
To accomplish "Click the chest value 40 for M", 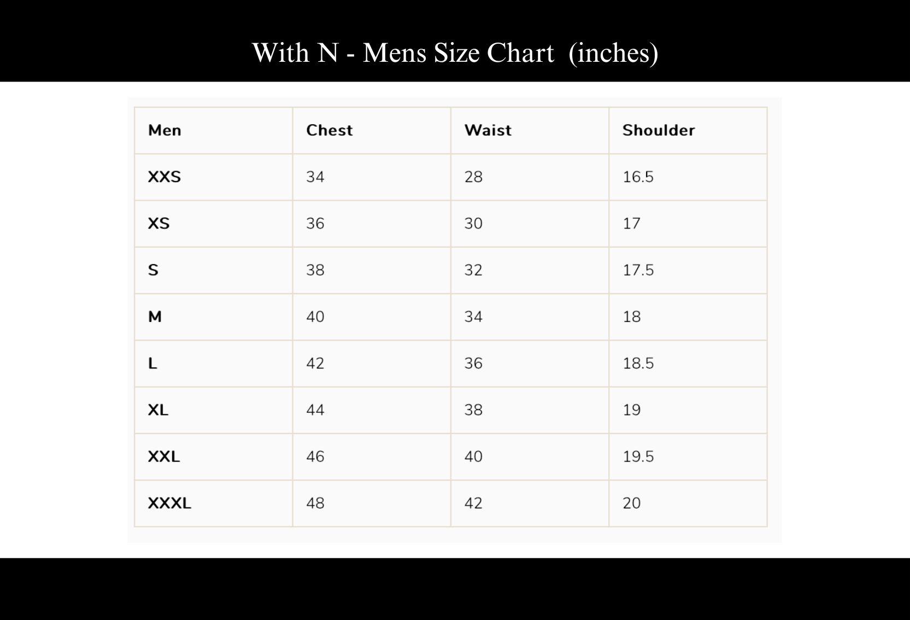I will click(315, 317).
